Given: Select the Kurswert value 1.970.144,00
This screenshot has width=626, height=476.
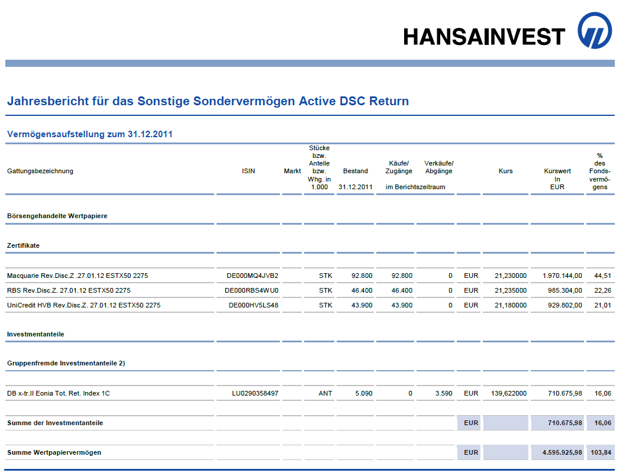Looking at the screenshot, I should click(562, 276).
